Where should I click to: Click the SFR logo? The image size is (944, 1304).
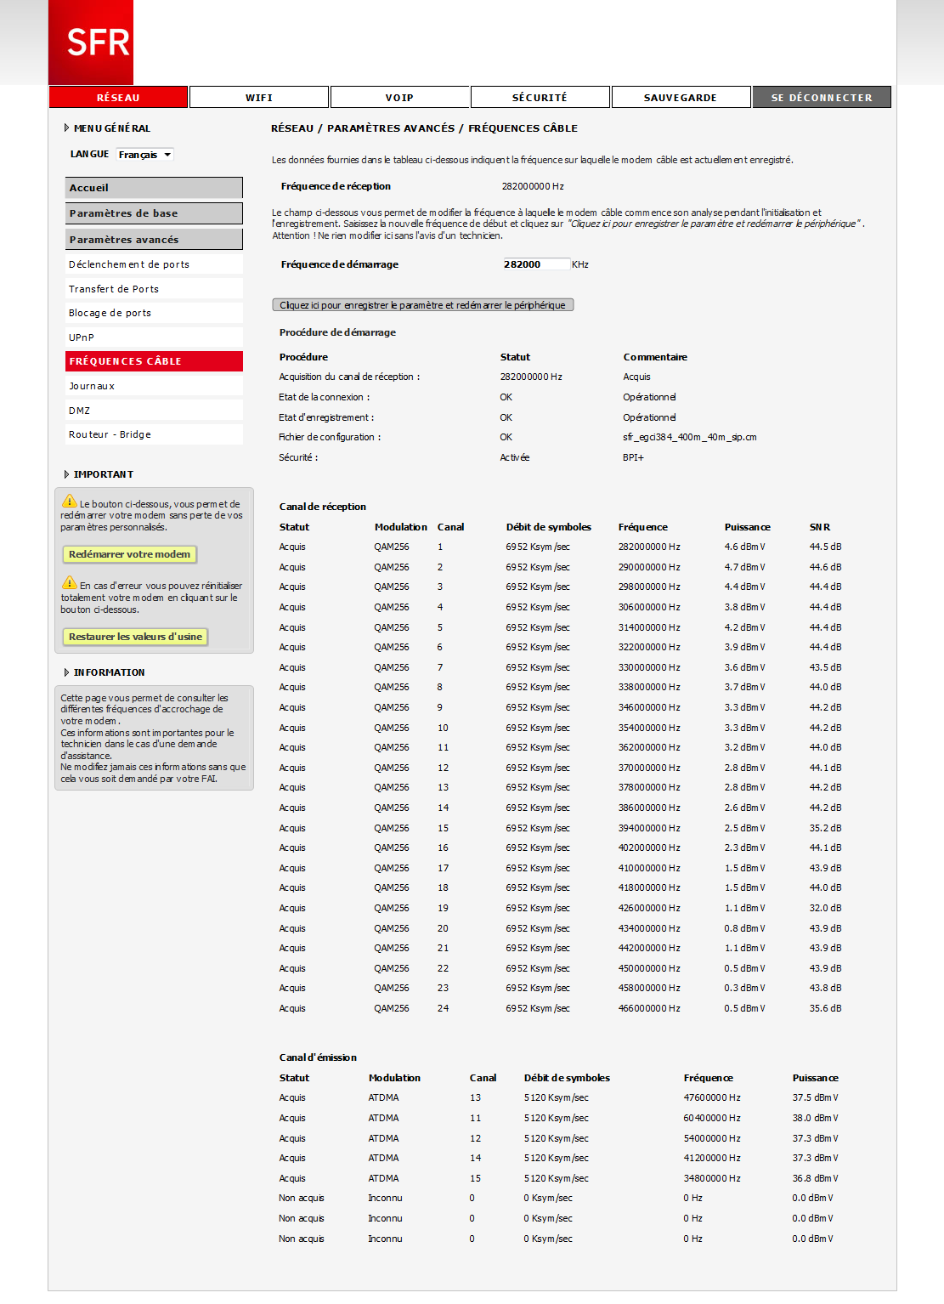(95, 41)
